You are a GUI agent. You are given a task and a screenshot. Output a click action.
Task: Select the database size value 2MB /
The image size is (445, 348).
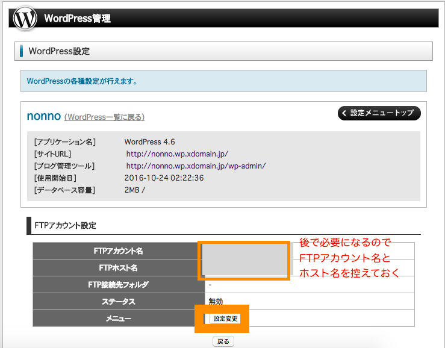[135, 190]
